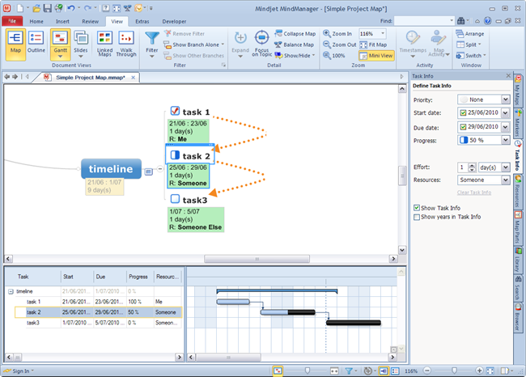Open the File tab
Viewport: 526px width, 377px height.
[x=12, y=21]
